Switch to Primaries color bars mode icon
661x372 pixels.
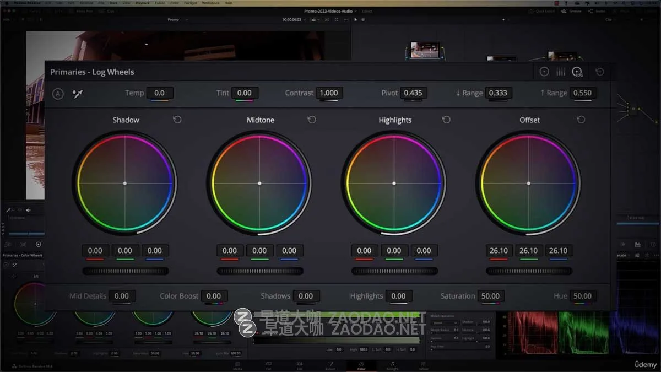click(x=561, y=72)
